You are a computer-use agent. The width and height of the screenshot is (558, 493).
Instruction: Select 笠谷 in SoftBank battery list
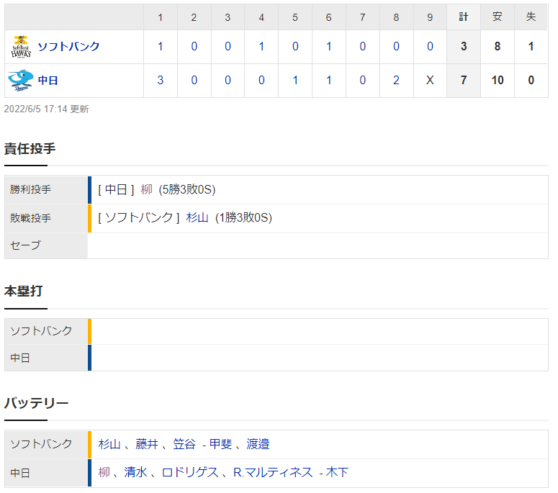184,444
